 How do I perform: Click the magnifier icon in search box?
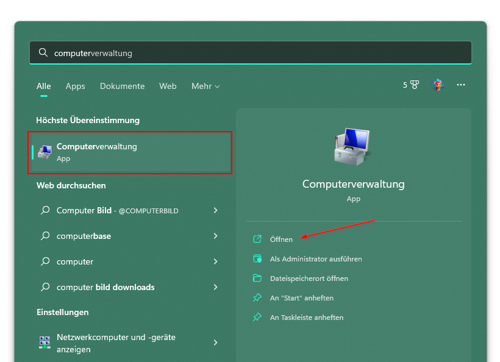pyautogui.click(x=43, y=52)
